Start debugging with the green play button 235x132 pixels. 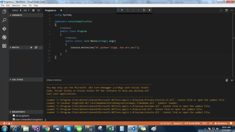[x=21, y=10]
